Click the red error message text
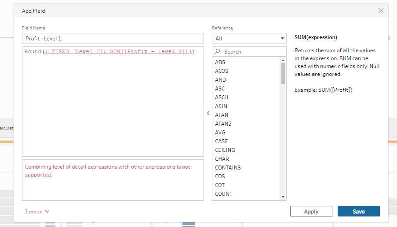Screen dimensions: 397x227 [108, 171]
